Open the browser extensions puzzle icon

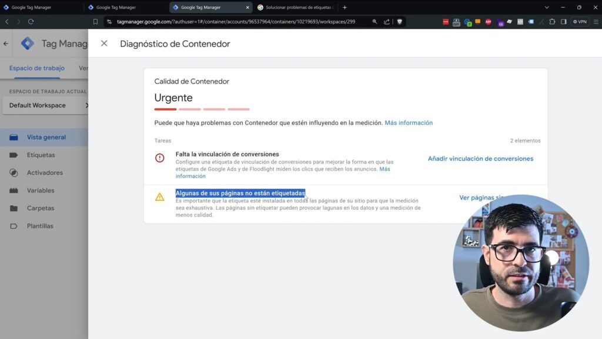click(552, 22)
